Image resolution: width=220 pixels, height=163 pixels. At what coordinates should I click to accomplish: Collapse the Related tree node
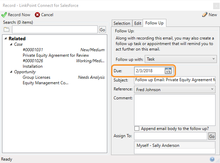(5, 38)
